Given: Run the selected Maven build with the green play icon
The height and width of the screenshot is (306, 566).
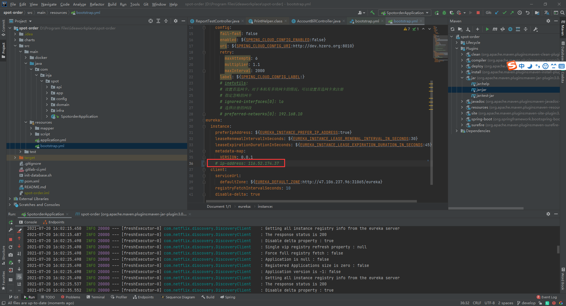Looking at the screenshot, I should 487,29.
